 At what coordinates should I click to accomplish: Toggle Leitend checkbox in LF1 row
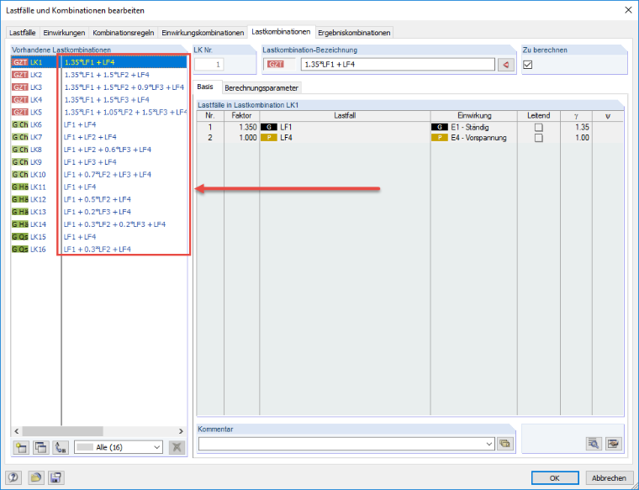(538, 128)
